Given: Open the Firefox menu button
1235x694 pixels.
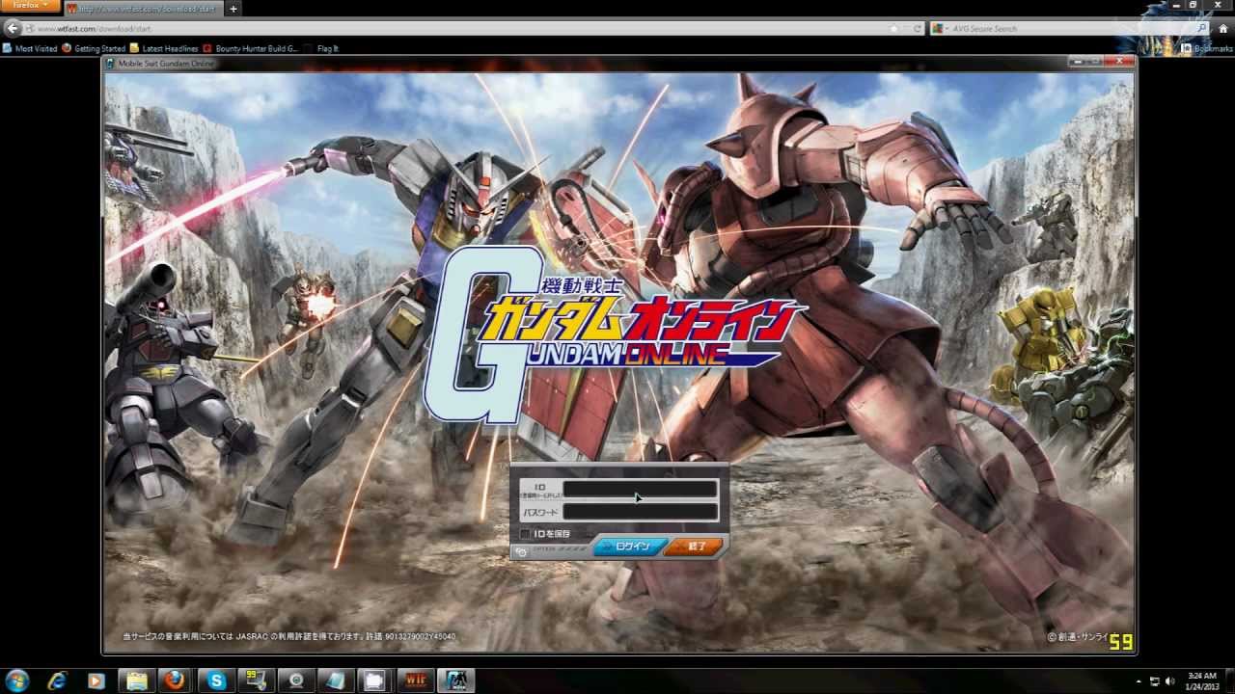Looking at the screenshot, I should tap(30, 6).
